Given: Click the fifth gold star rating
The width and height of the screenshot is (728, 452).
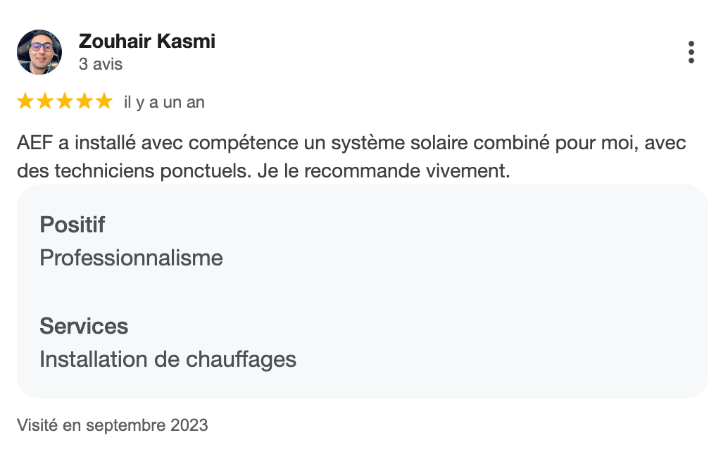Looking at the screenshot, I should pyautogui.click(x=104, y=101).
